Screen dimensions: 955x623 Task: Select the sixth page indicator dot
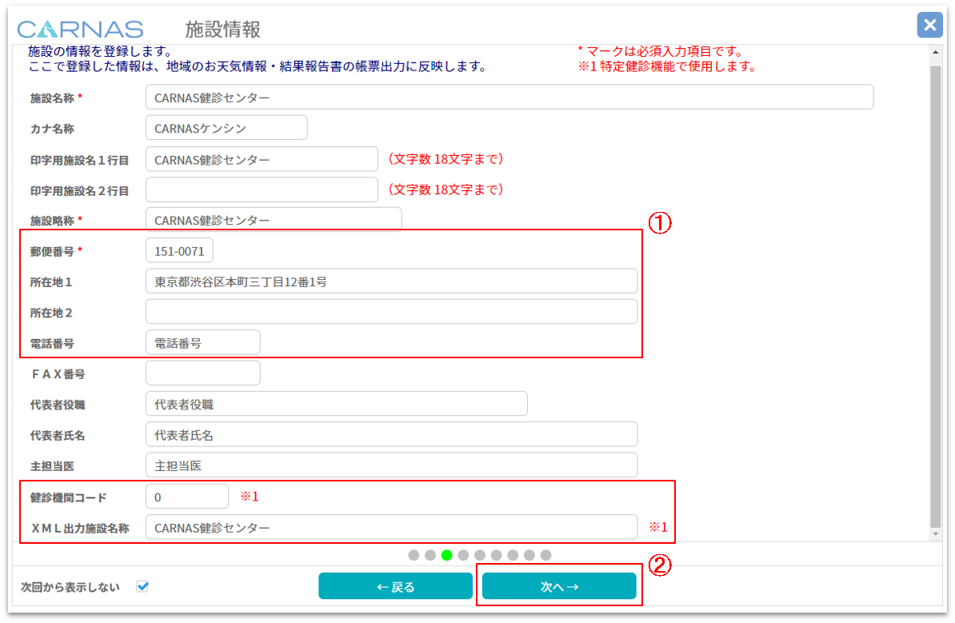point(497,555)
